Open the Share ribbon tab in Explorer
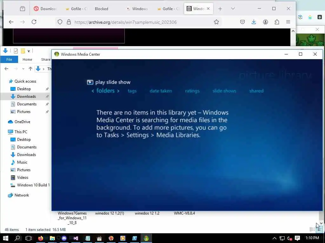The width and height of the screenshot is (325, 243). [46, 59]
